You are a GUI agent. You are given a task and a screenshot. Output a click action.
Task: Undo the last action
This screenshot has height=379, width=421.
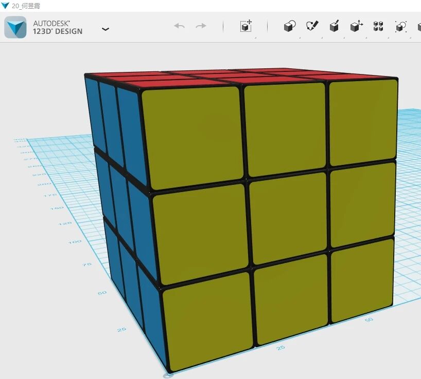[179, 26]
